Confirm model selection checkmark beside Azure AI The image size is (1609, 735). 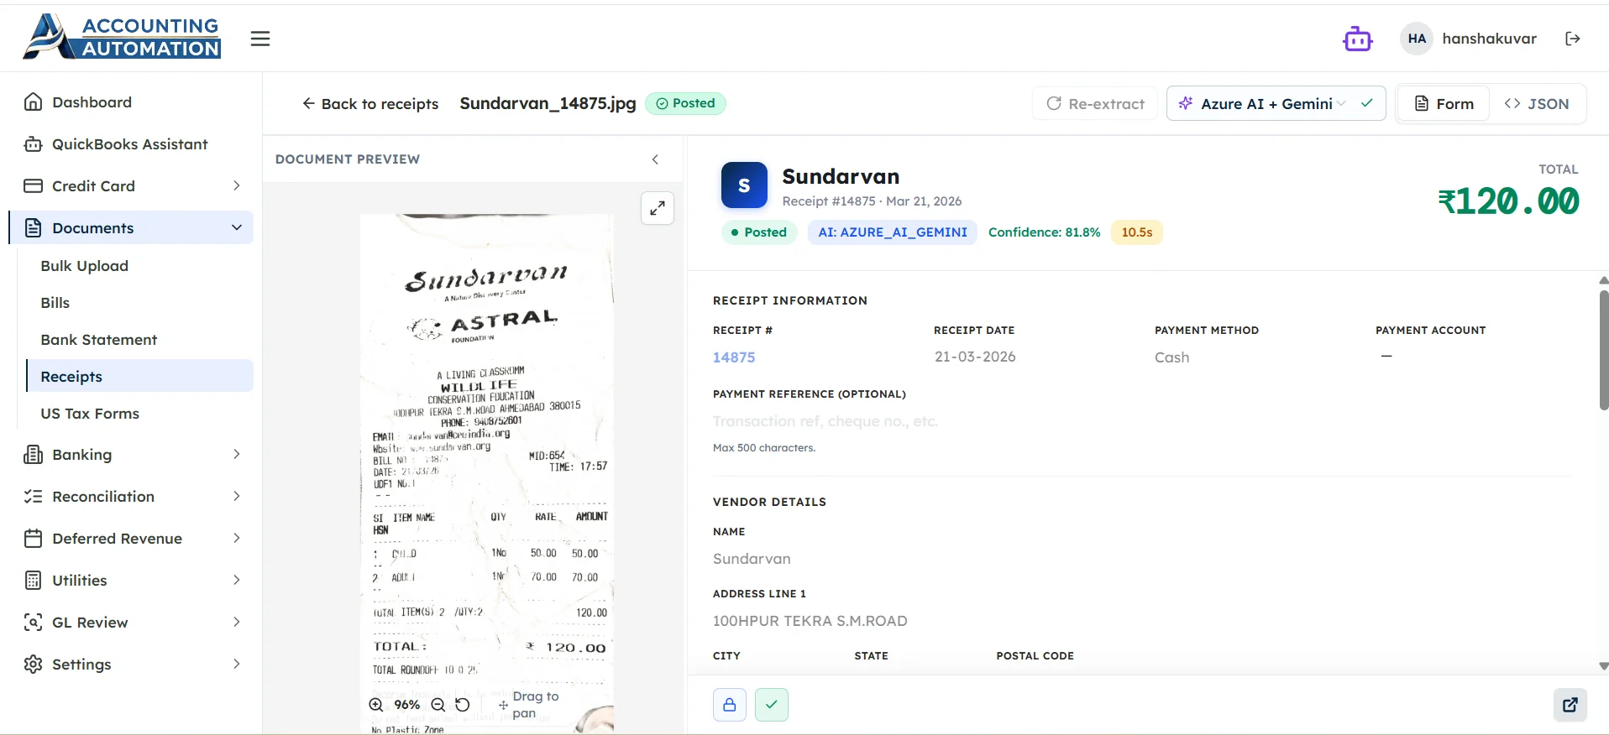[x=1367, y=103]
